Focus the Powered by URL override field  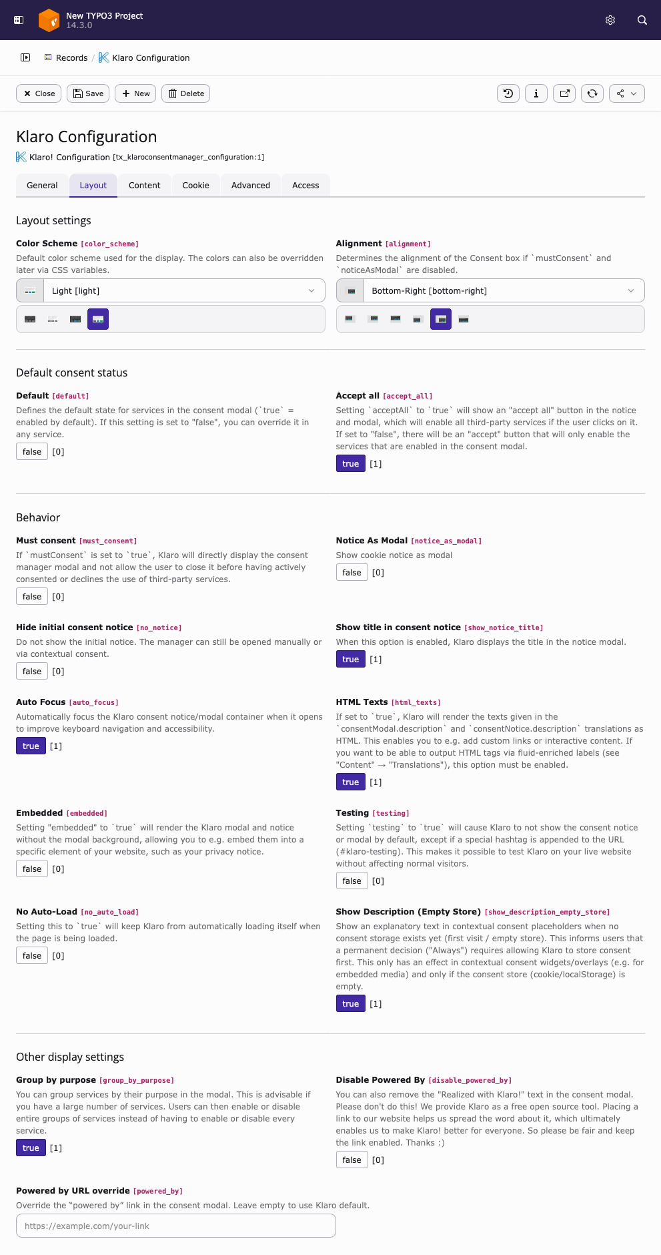176,1226
